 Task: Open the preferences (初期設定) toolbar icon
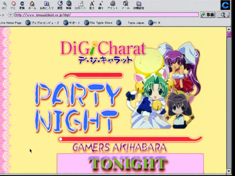pyautogui.click(x=139, y=5)
